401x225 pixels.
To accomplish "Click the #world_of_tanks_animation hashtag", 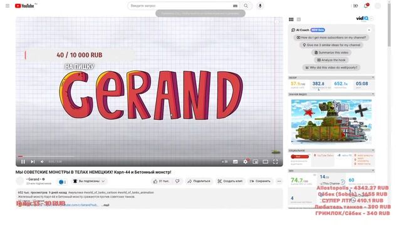I will (x=136, y=192).
